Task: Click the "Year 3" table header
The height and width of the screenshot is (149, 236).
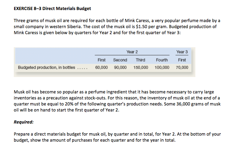Action: coord(182,52)
